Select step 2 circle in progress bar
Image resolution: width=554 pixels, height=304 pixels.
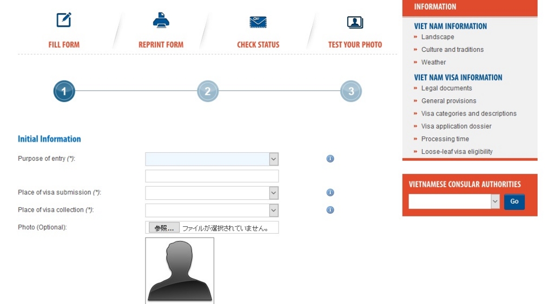tap(208, 91)
